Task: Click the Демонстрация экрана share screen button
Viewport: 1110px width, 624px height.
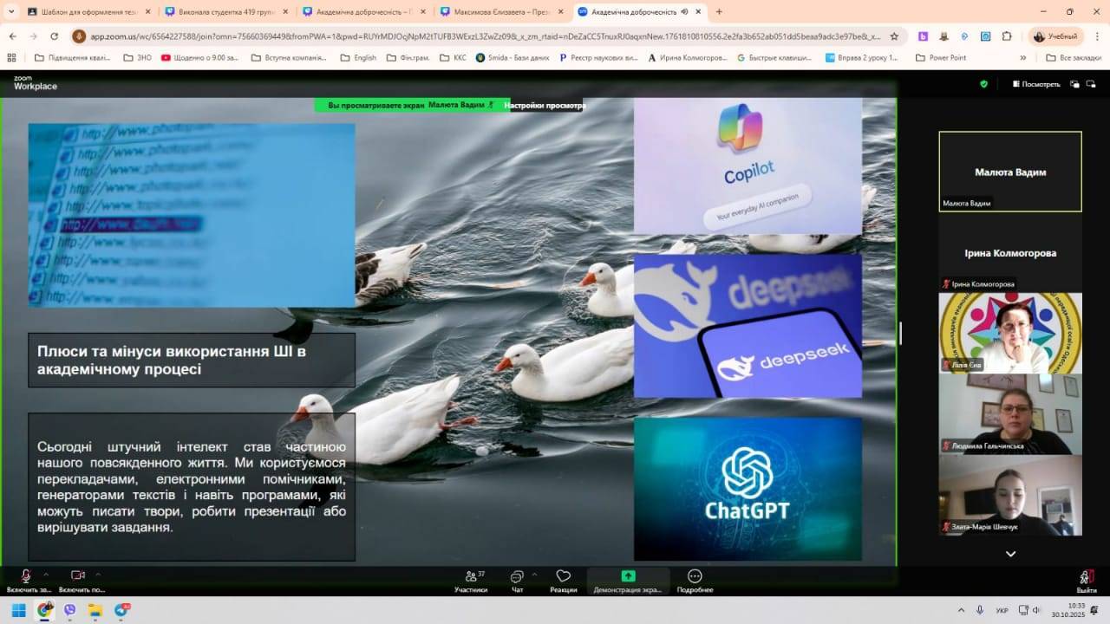Action: (628, 581)
